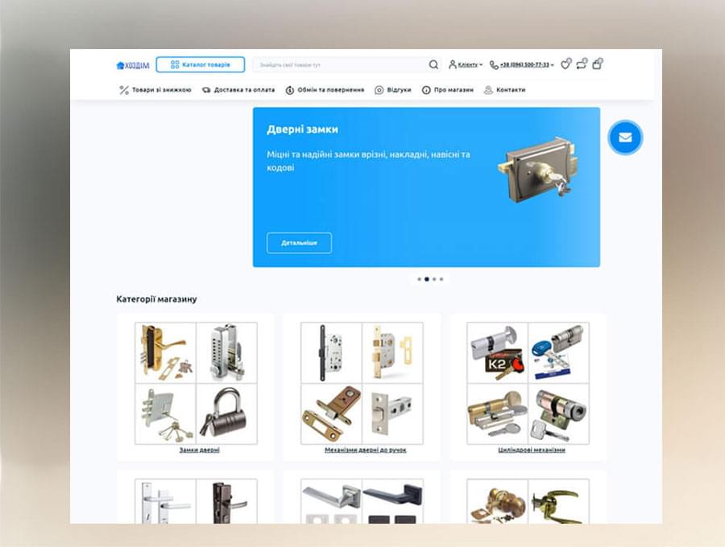Select the third carousel slide dot

pyautogui.click(x=434, y=279)
